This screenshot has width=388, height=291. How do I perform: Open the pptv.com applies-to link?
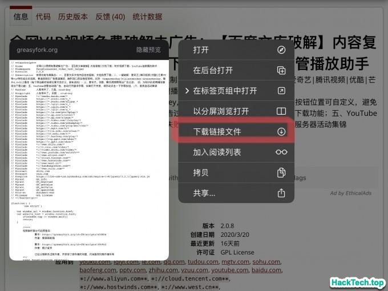tap(132, 270)
